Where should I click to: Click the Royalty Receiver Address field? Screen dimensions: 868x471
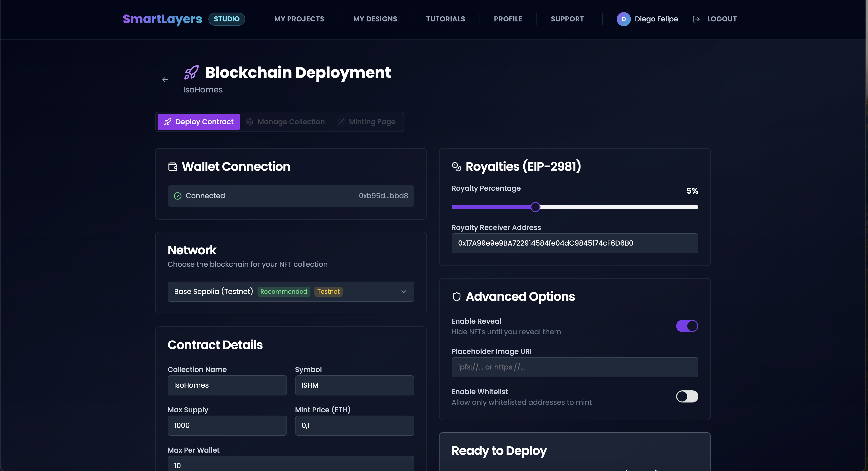574,243
